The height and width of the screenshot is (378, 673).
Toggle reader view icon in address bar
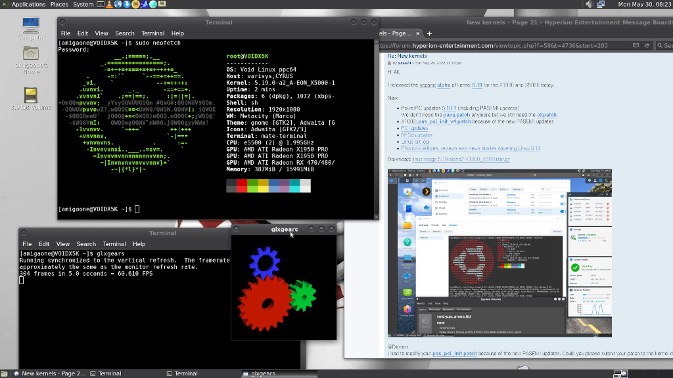pyautogui.click(x=636, y=45)
